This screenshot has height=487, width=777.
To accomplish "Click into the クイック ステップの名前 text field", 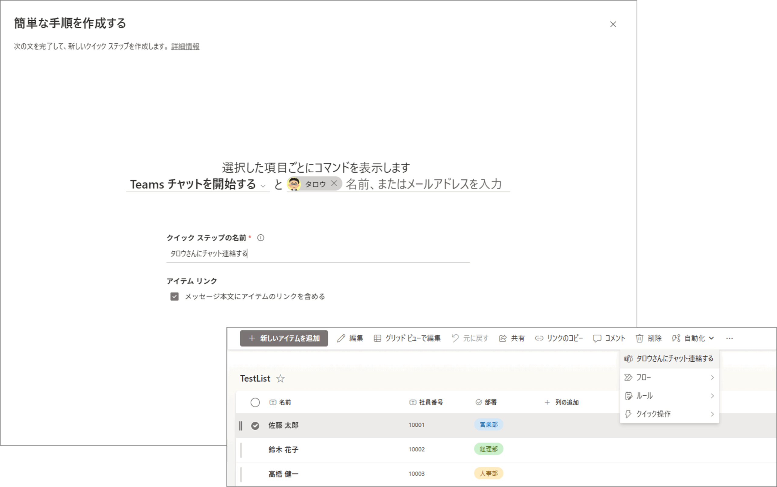I will (x=318, y=254).
